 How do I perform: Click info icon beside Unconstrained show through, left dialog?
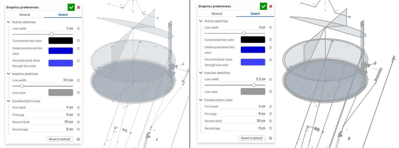(x=78, y=61)
